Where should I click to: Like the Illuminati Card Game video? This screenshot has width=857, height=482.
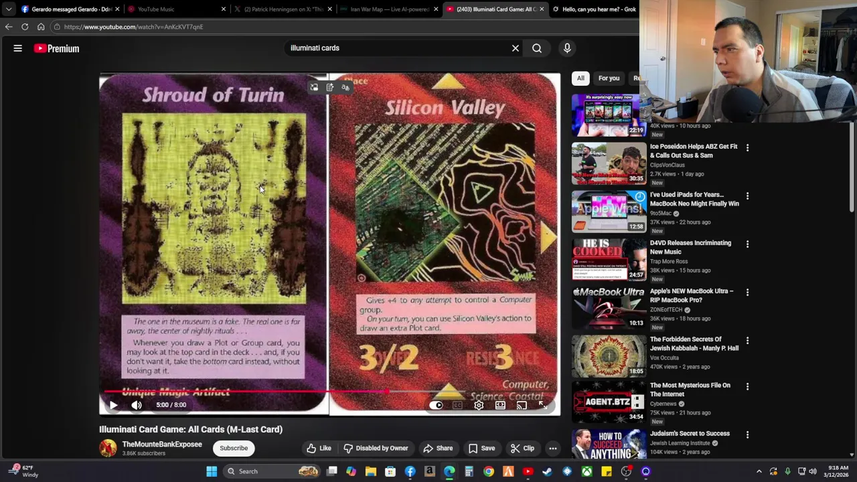319,448
